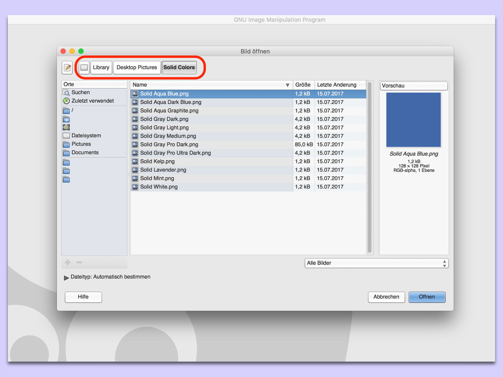
Task: Click the plus add-bookmark icon
Action: [68, 262]
